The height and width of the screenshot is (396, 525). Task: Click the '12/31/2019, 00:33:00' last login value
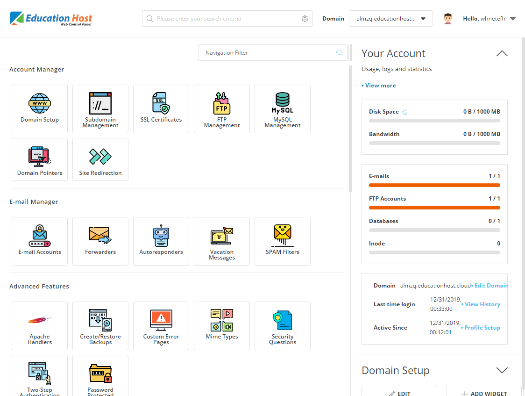(x=446, y=304)
